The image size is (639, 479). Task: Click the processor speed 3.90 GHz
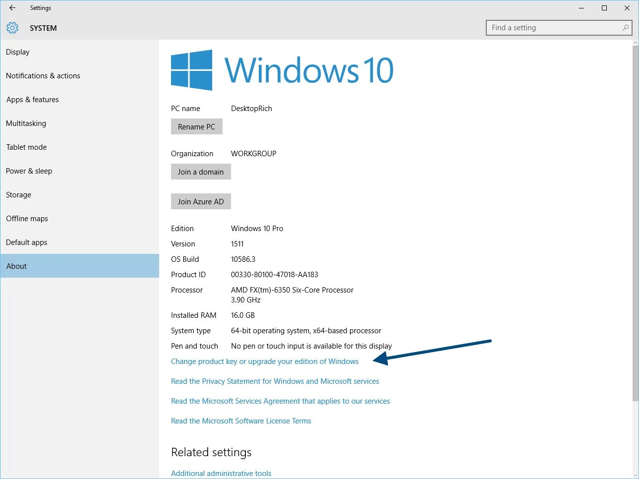click(246, 300)
